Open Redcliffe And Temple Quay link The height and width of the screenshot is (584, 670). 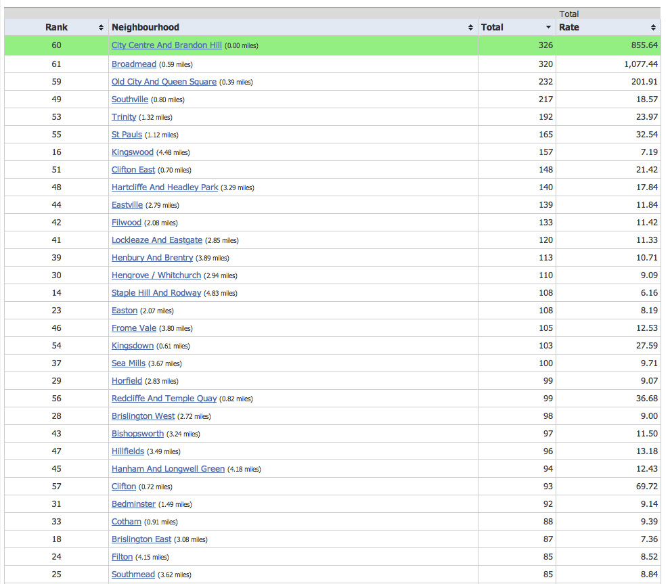tap(164, 399)
